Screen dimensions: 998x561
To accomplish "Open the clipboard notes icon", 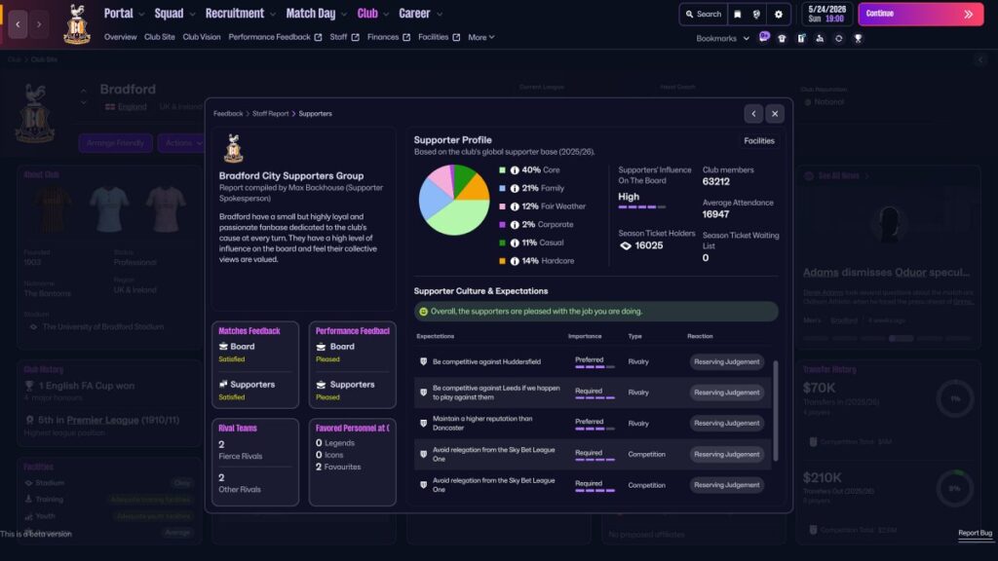I will [x=801, y=37].
